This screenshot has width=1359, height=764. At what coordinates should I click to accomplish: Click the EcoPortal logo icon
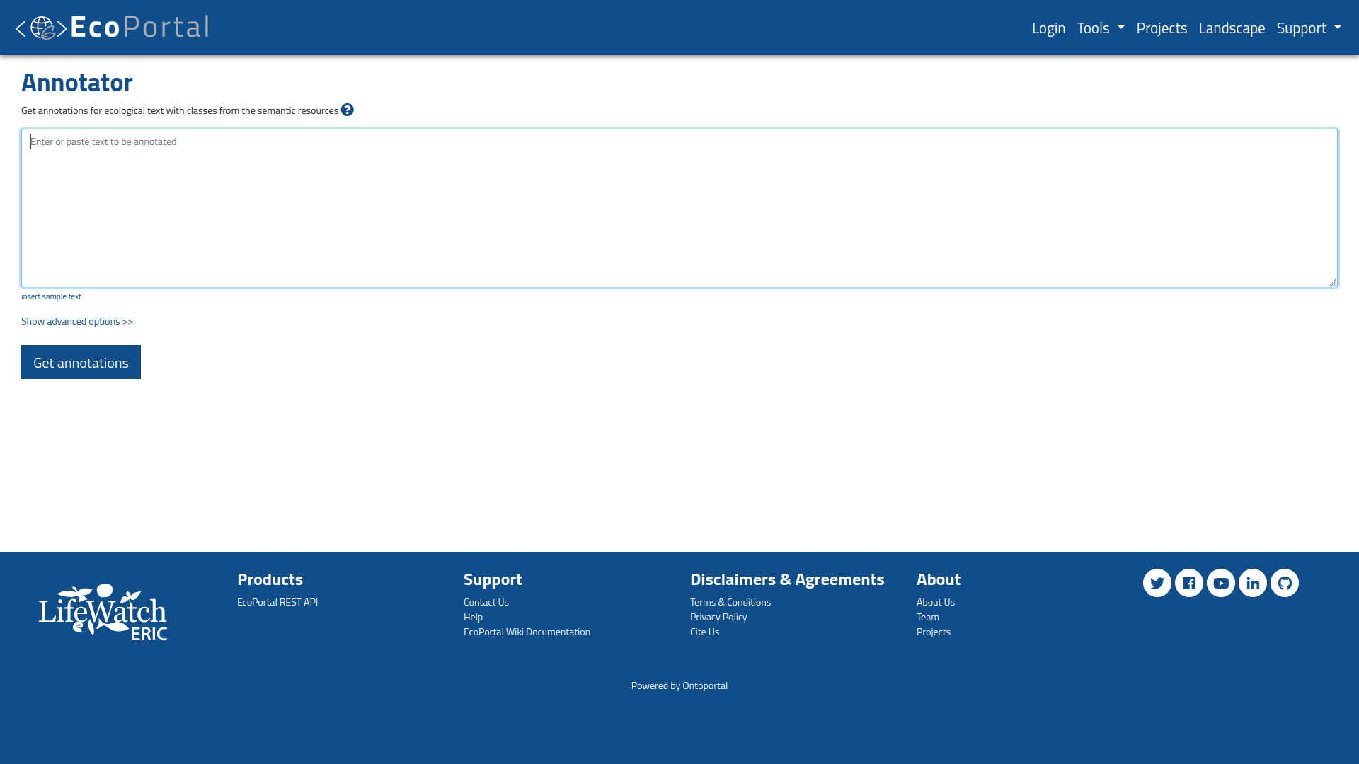pos(40,27)
